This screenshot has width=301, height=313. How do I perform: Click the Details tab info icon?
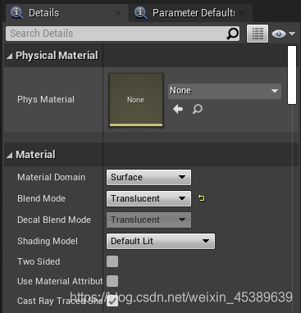(17, 13)
